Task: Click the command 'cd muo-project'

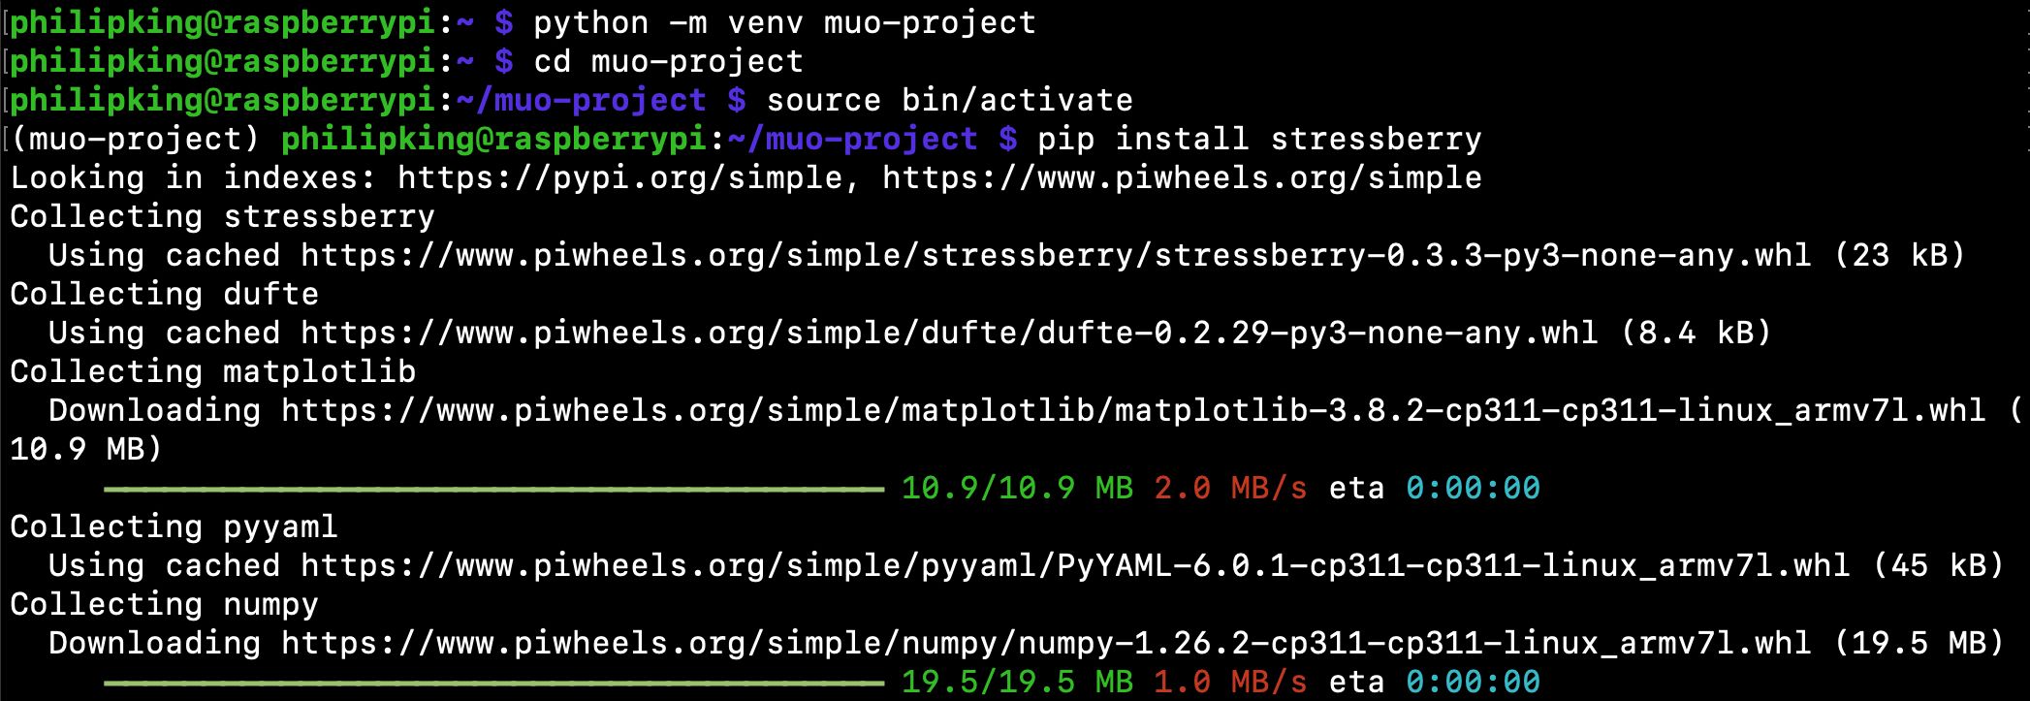Action: (x=668, y=62)
